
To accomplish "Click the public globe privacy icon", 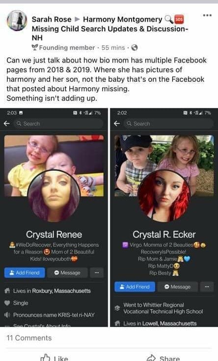I will coord(134,48).
